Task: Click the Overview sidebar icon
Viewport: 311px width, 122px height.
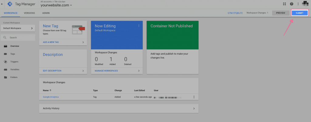Action: [5, 46]
